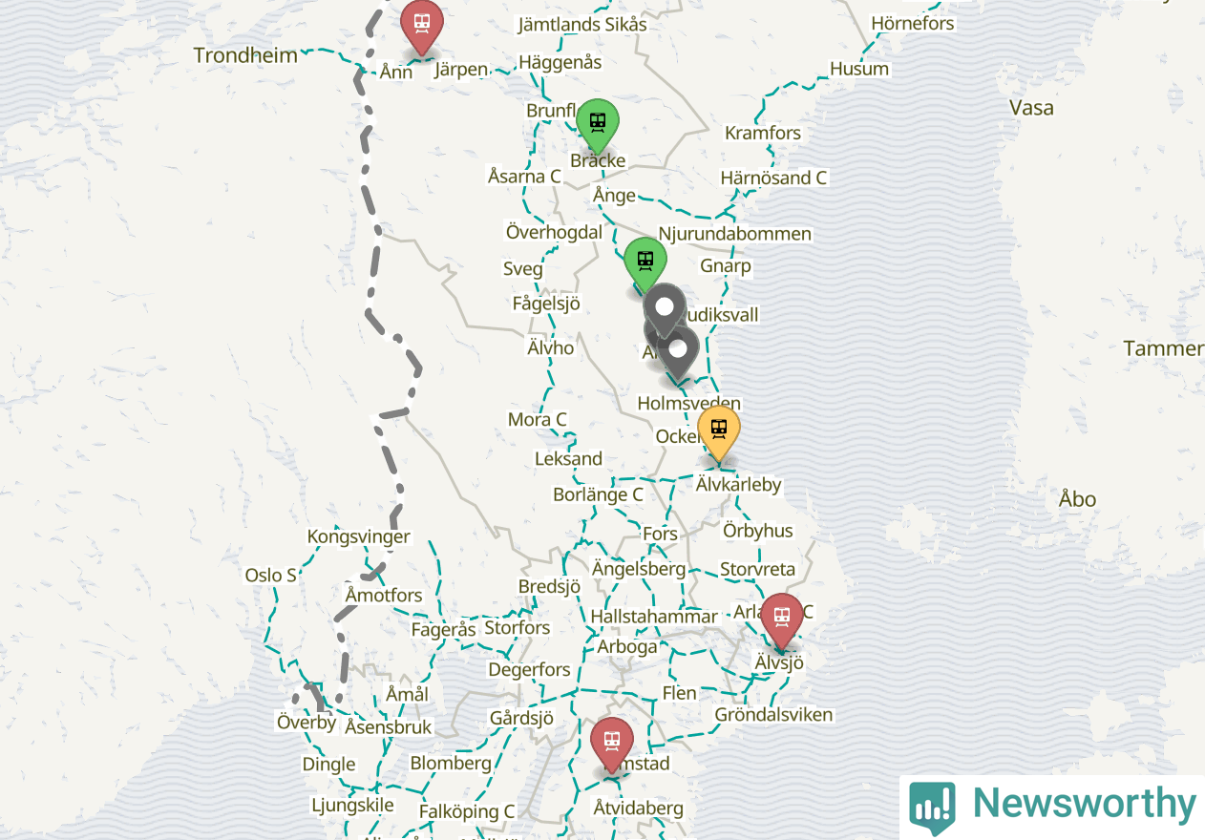The image size is (1205, 840).
Task: Select the Vasa city label
Action: coord(1032,107)
